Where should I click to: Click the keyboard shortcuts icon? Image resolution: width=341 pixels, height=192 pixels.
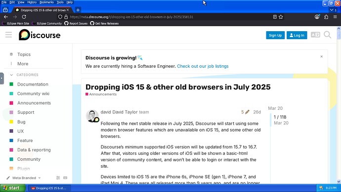(65, 178)
